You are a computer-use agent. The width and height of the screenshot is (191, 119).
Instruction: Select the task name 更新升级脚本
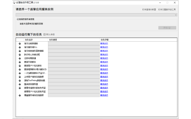[x=30, y=62]
